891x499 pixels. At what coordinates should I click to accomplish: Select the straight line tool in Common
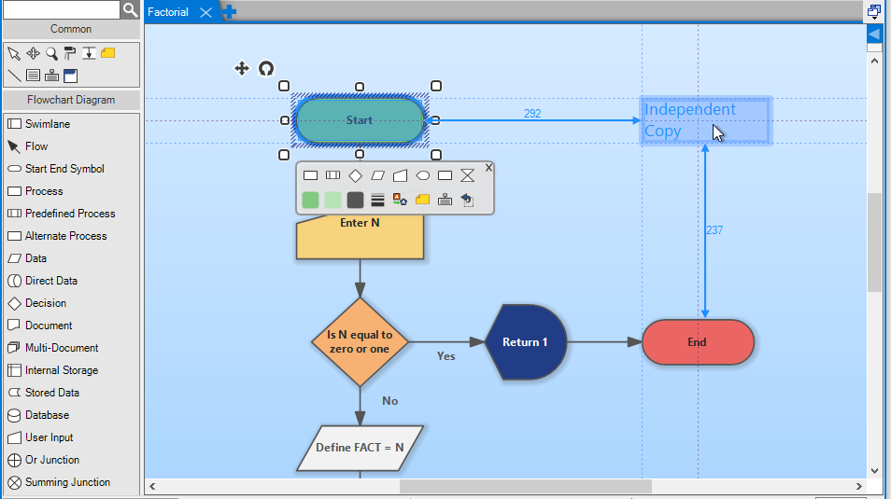click(14, 76)
